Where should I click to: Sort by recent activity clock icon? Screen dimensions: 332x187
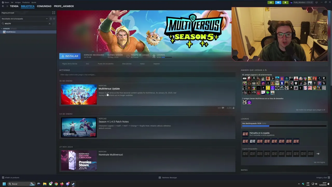point(51,19)
